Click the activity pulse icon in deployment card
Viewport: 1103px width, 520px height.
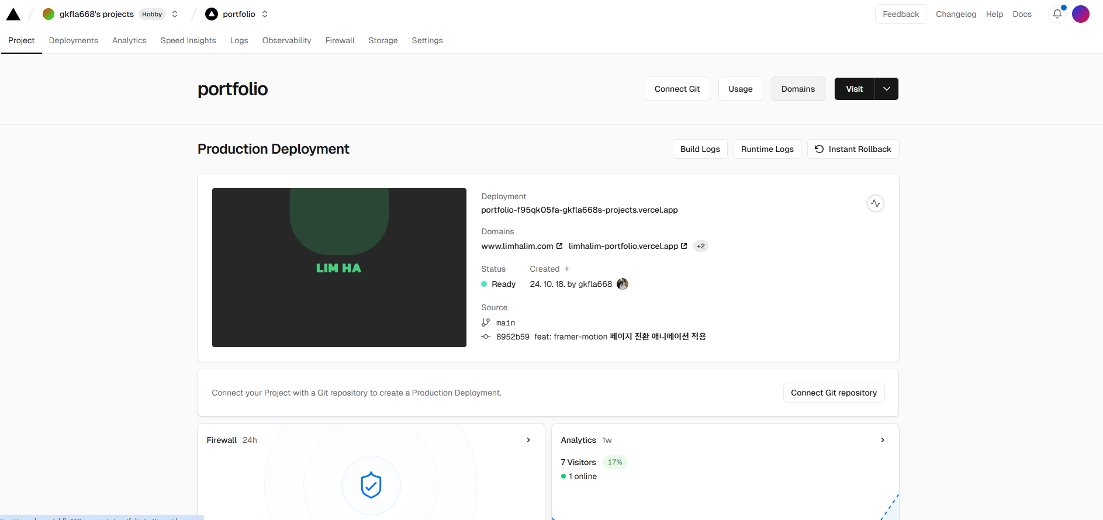[875, 203]
